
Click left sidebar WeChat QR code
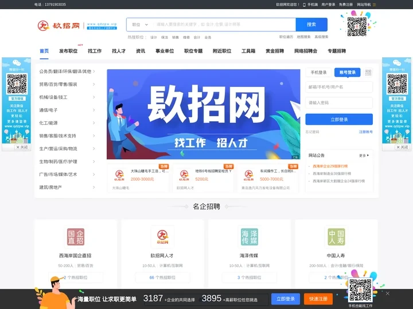(x=17, y=84)
